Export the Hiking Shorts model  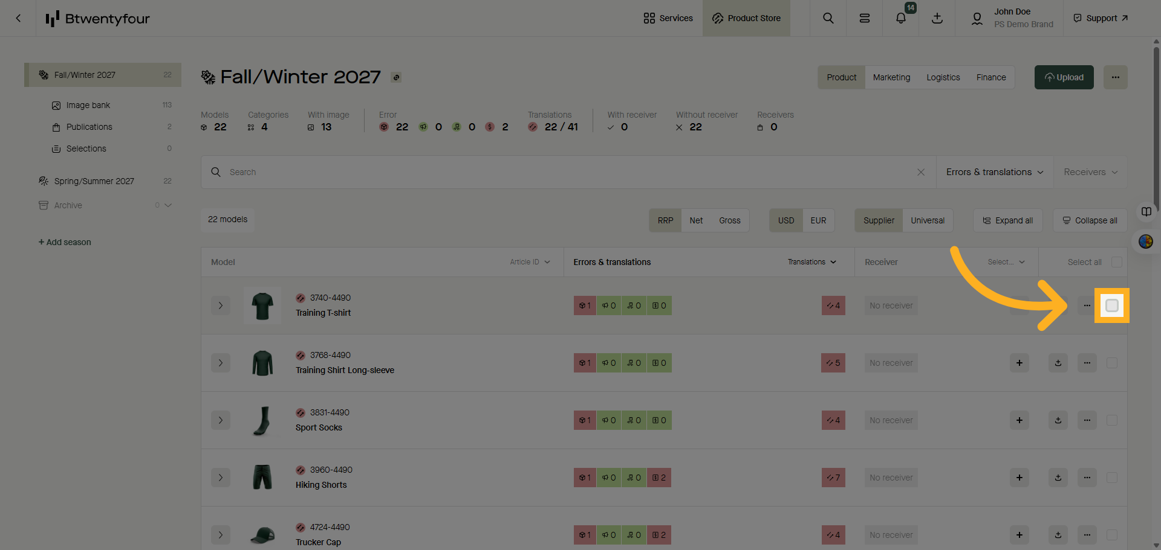pos(1058,478)
